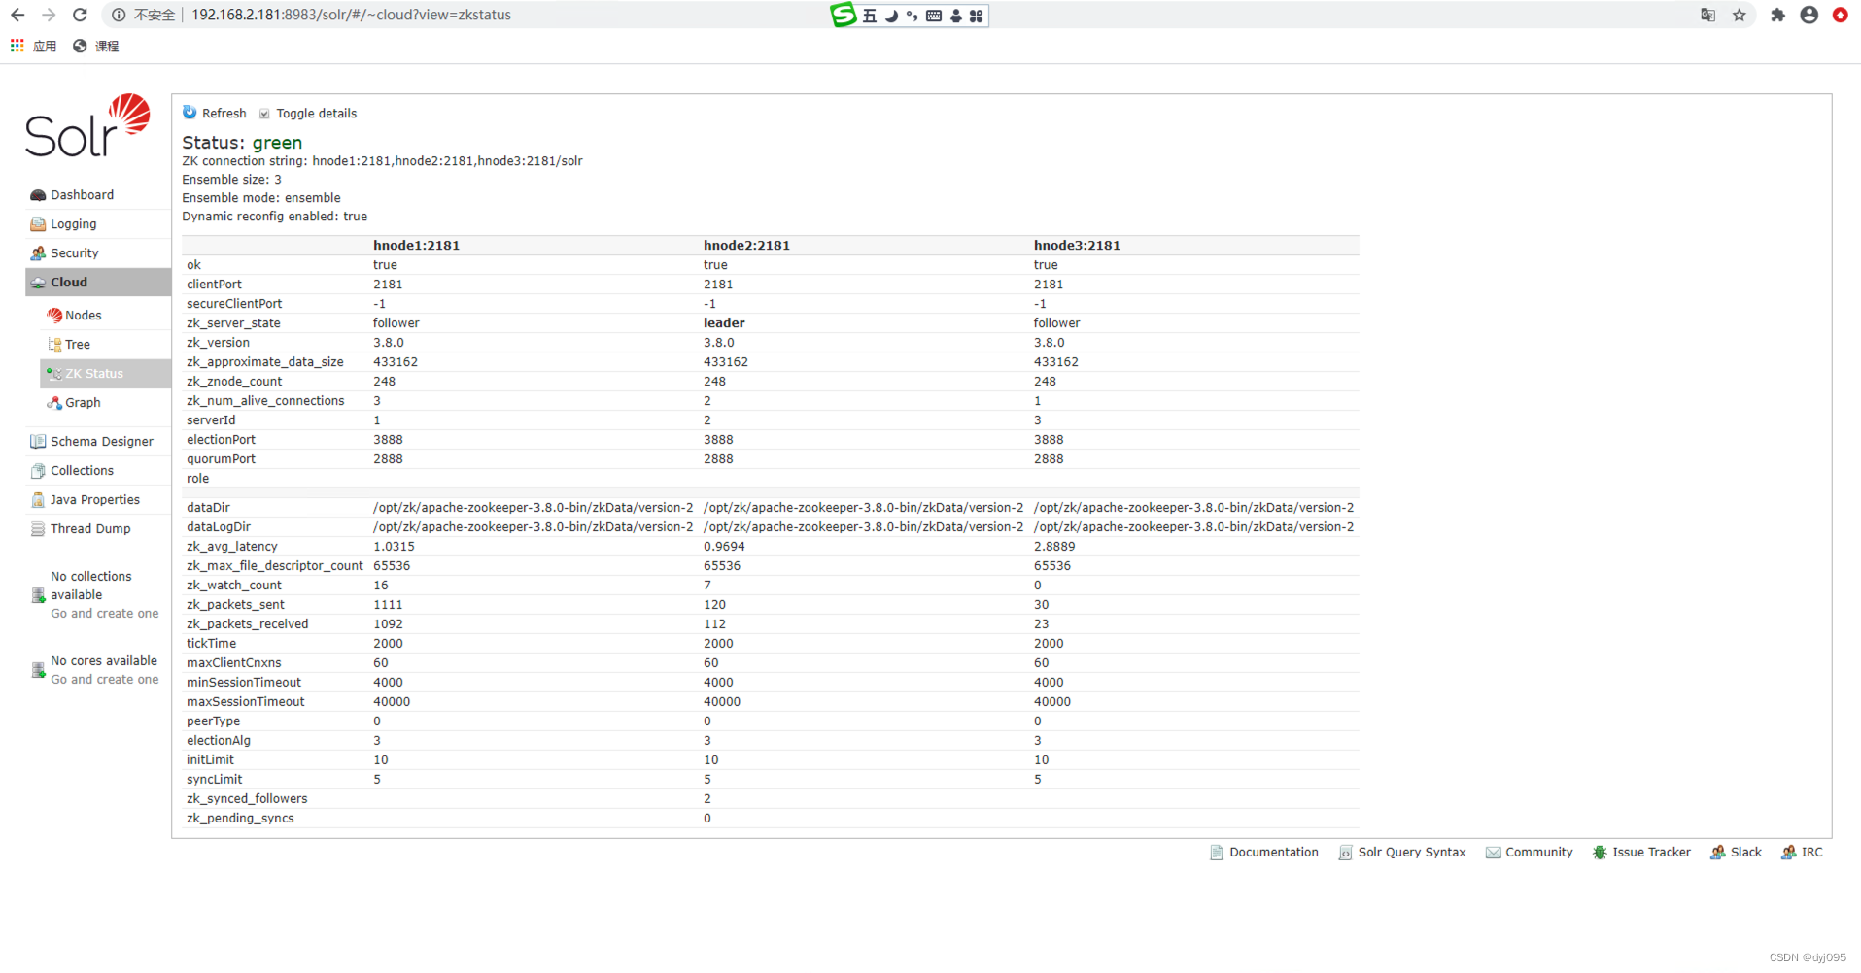Click the site security info icon
The height and width of the screenshot is (973, 1861).
(x=119, y=15)
